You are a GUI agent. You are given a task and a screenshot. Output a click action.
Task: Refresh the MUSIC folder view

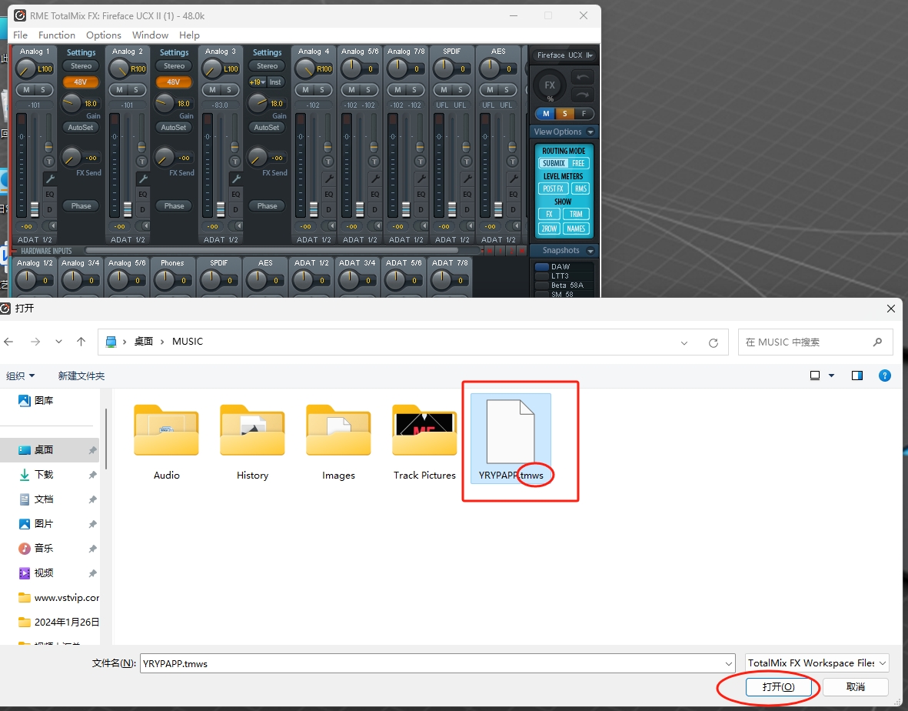[713, 342]
